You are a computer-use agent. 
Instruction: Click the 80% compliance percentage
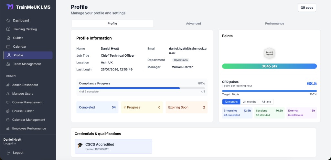click(201, 83)
